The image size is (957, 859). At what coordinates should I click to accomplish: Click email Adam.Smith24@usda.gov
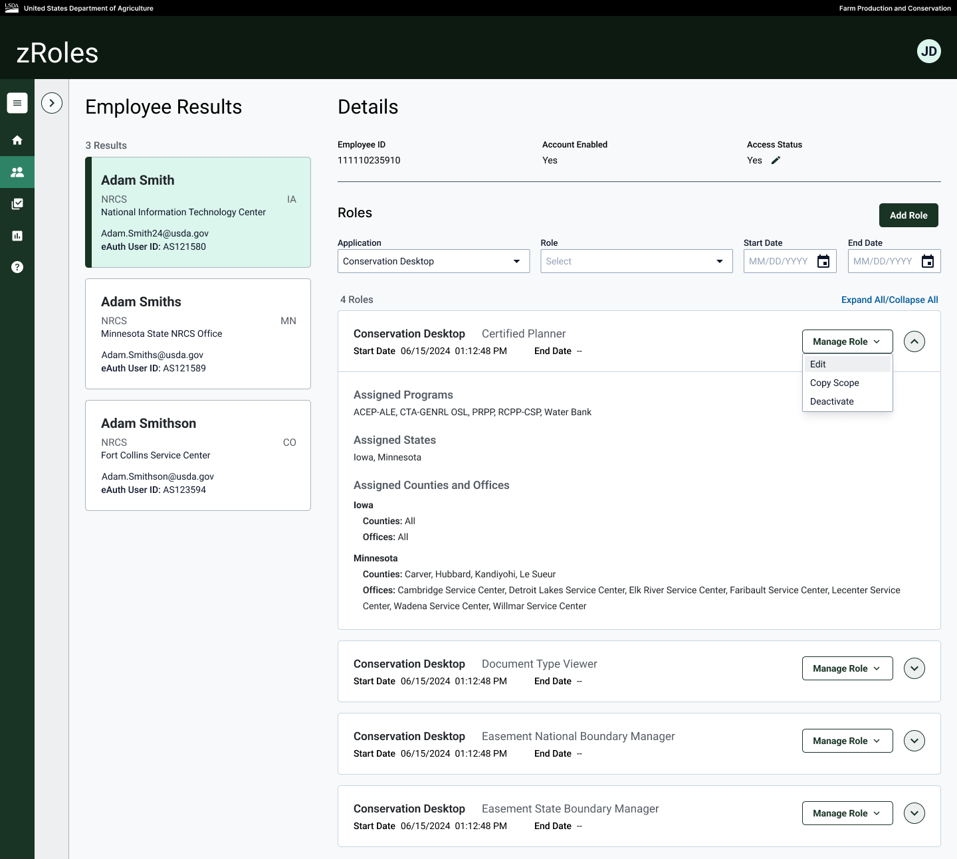coord(155,233)
